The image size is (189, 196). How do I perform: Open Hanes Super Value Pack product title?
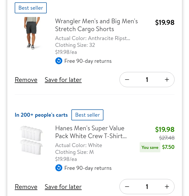click(x=91, y=132)
